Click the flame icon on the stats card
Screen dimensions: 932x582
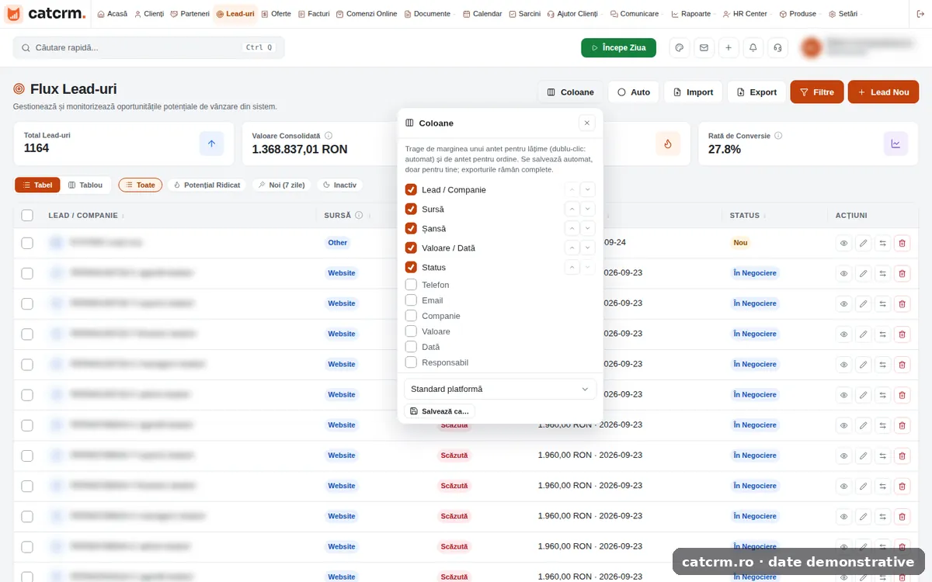(668, 144)
